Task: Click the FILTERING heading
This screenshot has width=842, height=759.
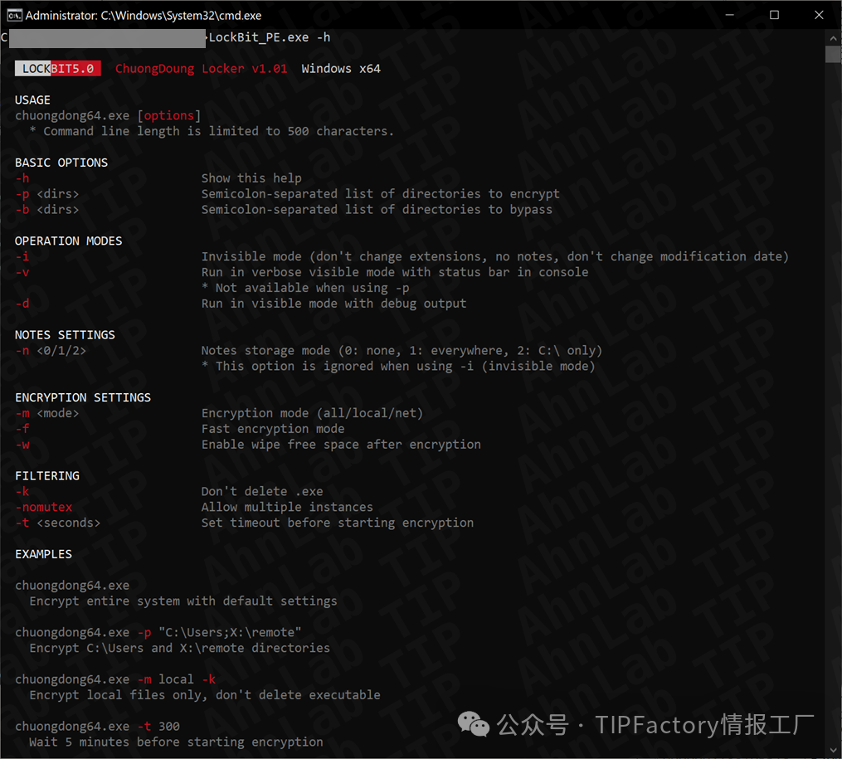Action: [47, 476]
